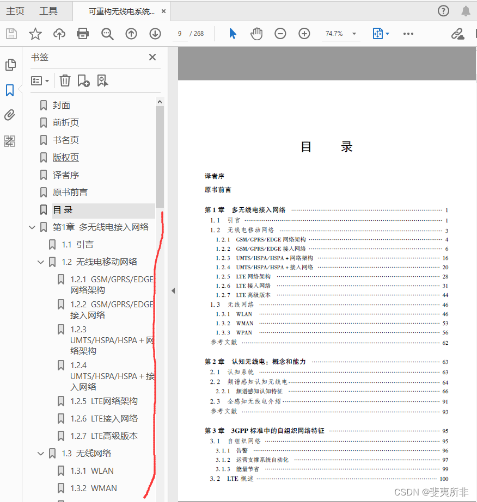Go to next page arrow
This screenshot has width=477, height=502.
pos(155,34)
